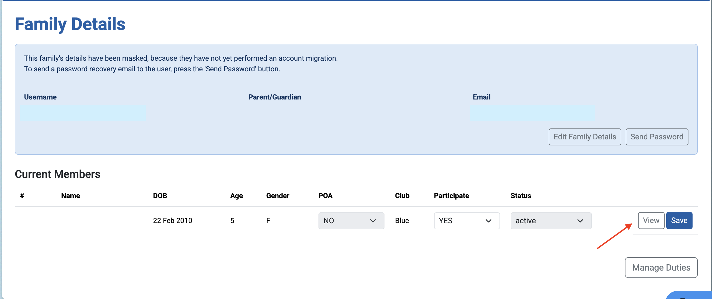Viewport: 712px width, 299px height.
Task: Click the Participate column header
Action: pos(451,196)
